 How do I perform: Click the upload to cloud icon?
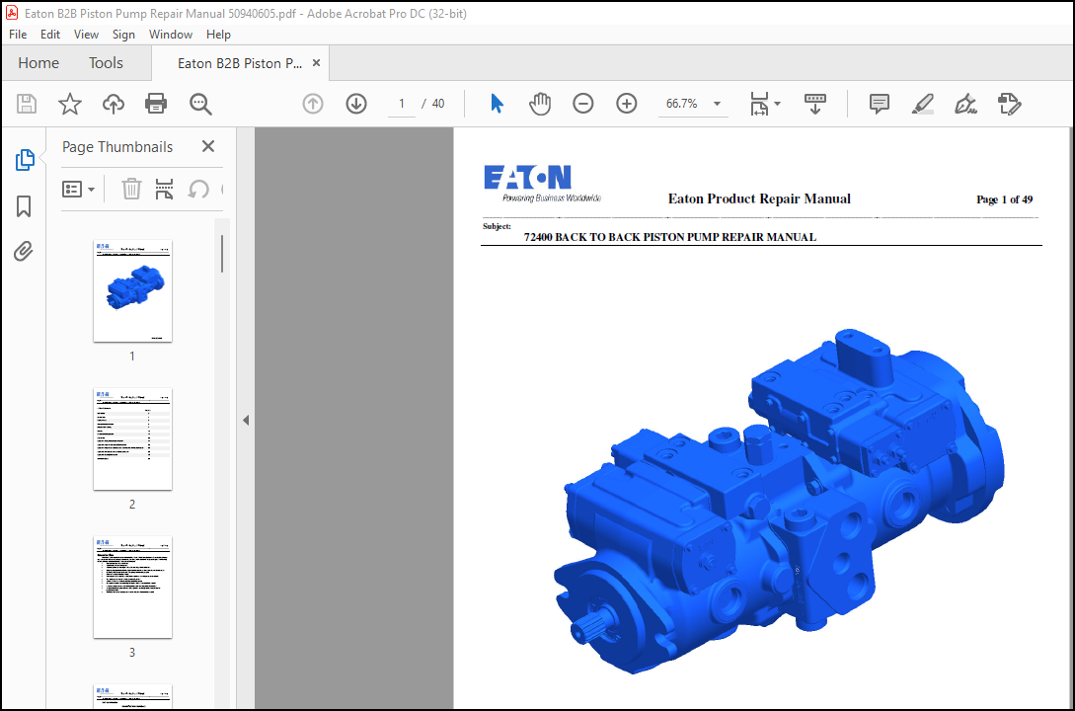click(114, 104)
